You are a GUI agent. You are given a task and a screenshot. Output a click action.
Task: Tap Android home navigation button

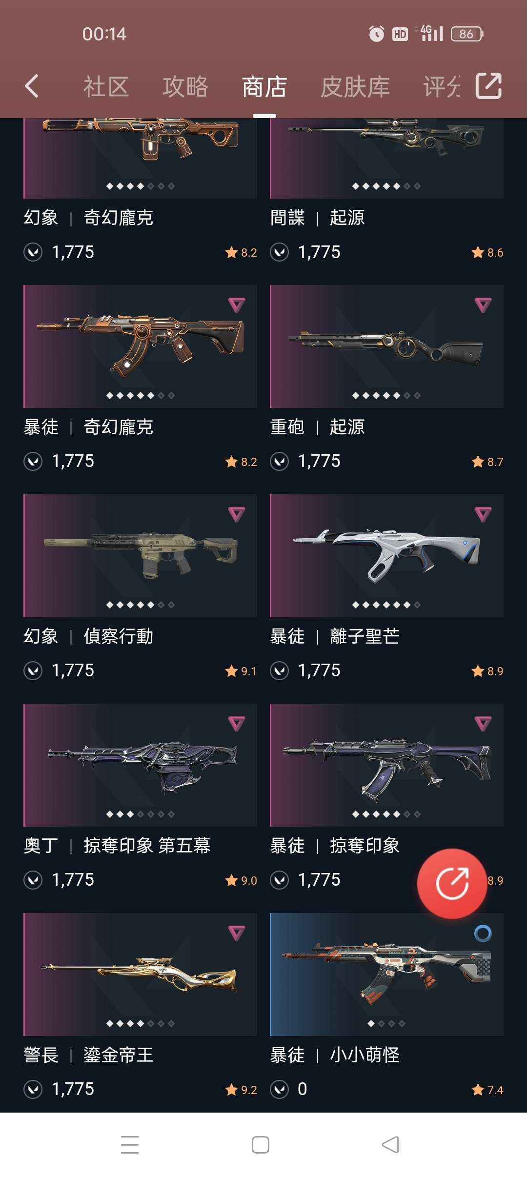click(261, 1145)
